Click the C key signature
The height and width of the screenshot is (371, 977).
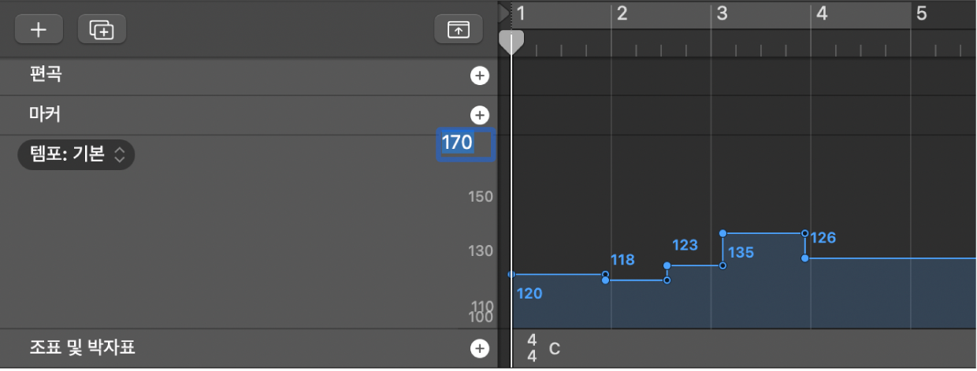pyautogui.click(x=554, y=348)
